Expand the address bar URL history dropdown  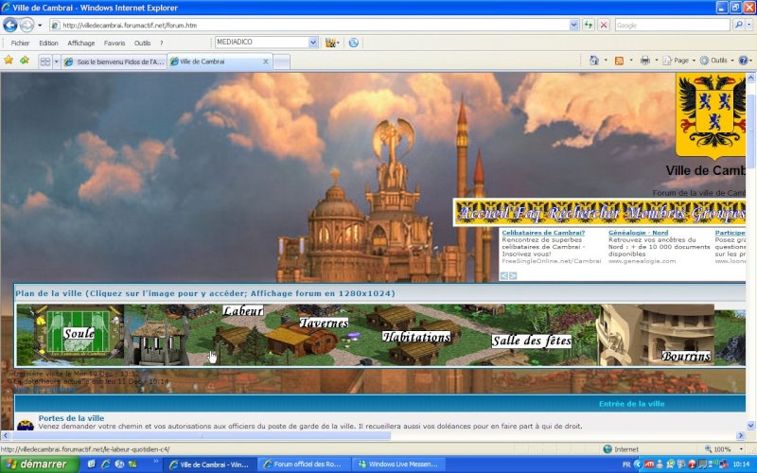click(573, 26)
